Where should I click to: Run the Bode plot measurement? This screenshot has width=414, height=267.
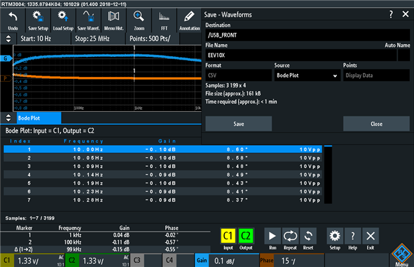[272, 236]
